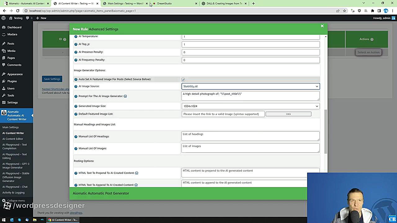Open AI Playground – Chat submenu item
Viewport: 397px width, 223px height.
15,187
